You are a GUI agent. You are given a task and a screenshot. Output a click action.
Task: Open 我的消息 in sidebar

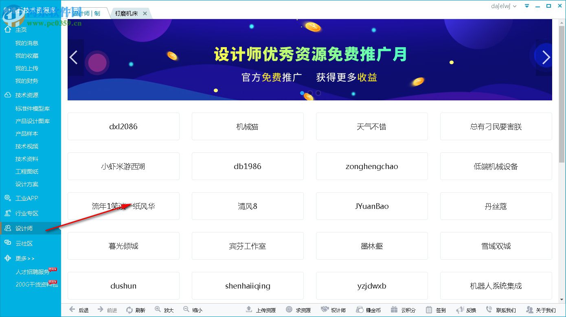click(27, 43)
